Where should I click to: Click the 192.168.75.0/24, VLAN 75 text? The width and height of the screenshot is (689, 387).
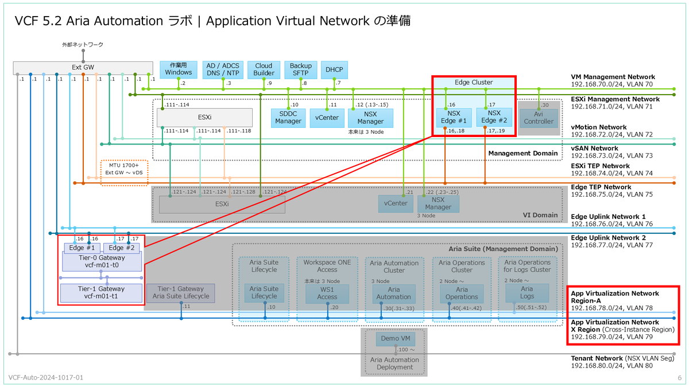(611, 194)
